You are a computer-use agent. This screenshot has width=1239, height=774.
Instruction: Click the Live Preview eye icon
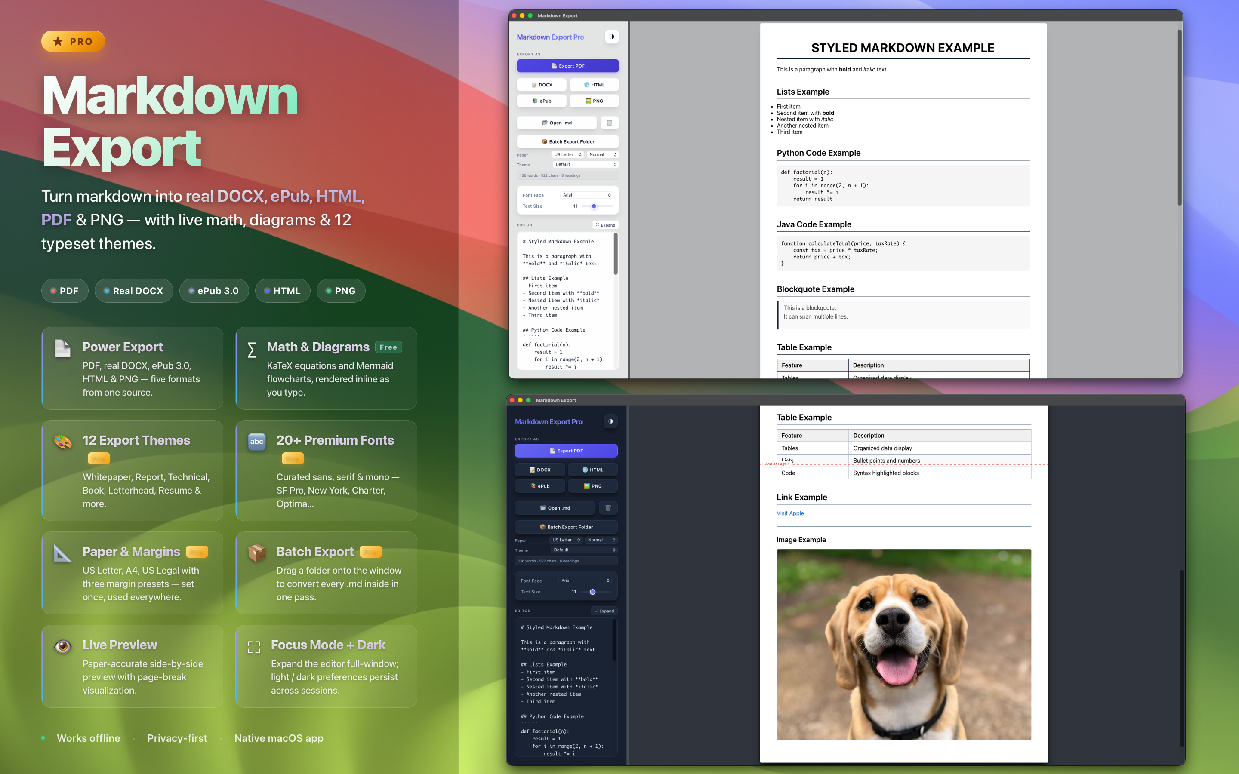63,646
